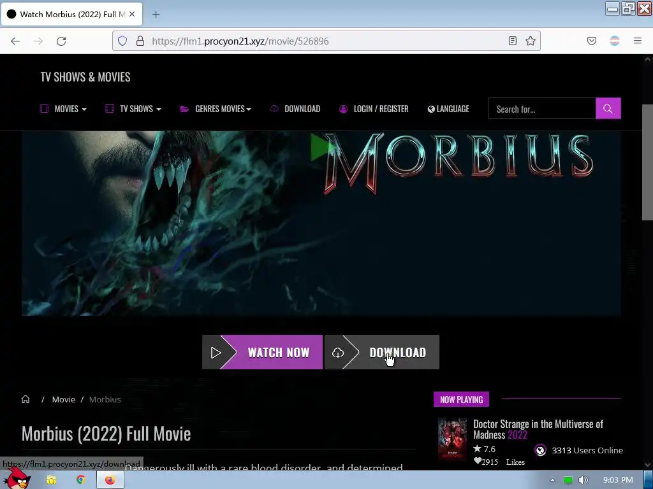Toggle reader view icon in address bar
Image resolution: width=653 pixels, height=489 pixels.
click(513, 41)
